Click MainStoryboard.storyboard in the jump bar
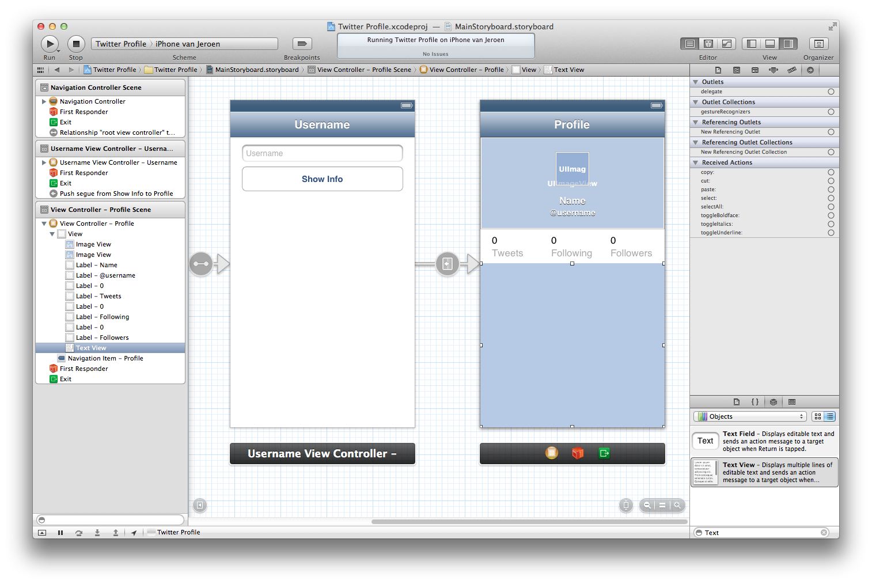The width and height of the screenshot is (872, 584). tap(252, 70)
